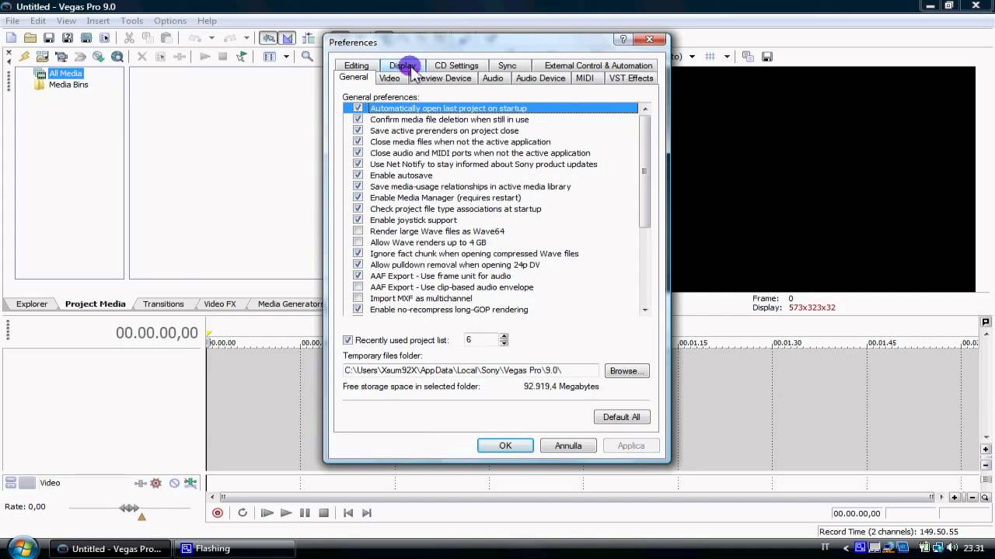Screen dimensions: 995x559
Task: Click the Track FX gear icon on Video track
Action: pos(156,483)
